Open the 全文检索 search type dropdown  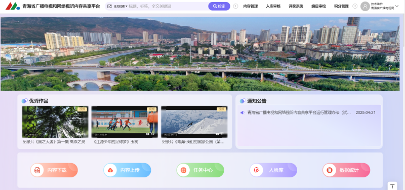point(120,6)
